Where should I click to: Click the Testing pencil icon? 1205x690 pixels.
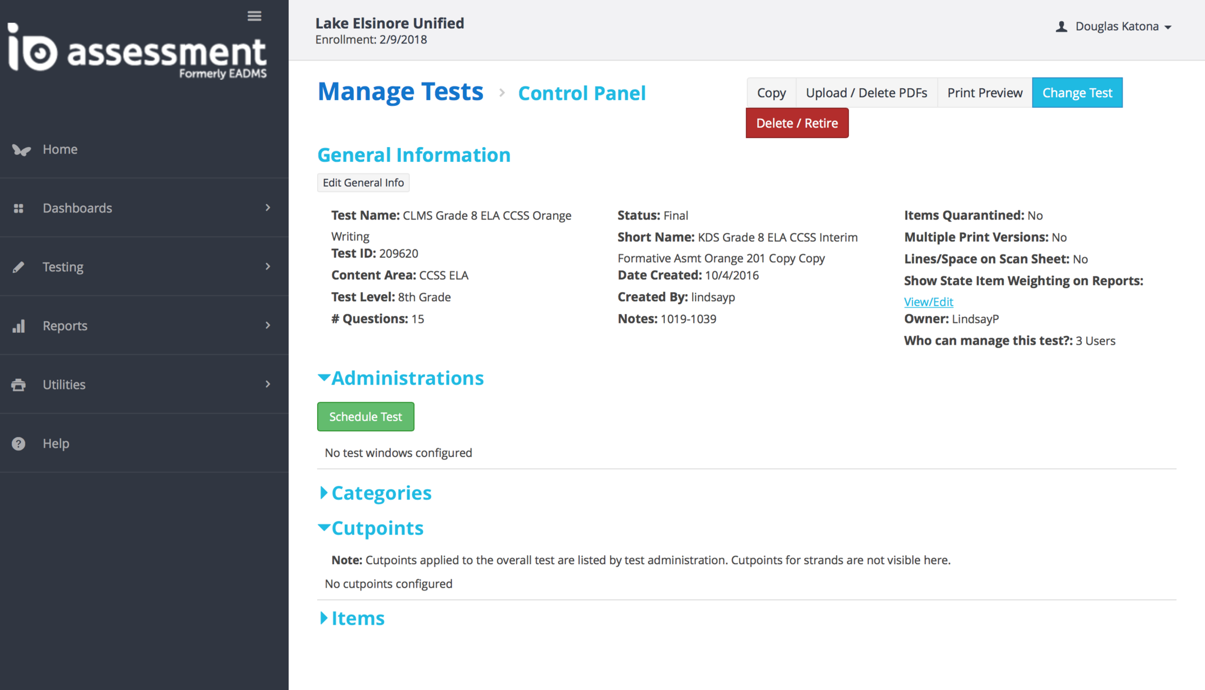(19, 267)
